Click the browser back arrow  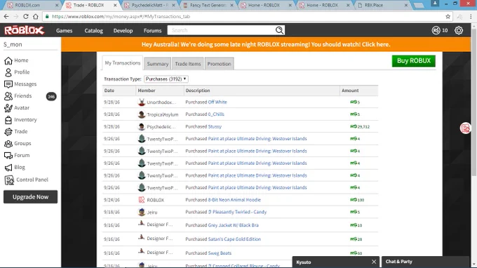(6, 16)
